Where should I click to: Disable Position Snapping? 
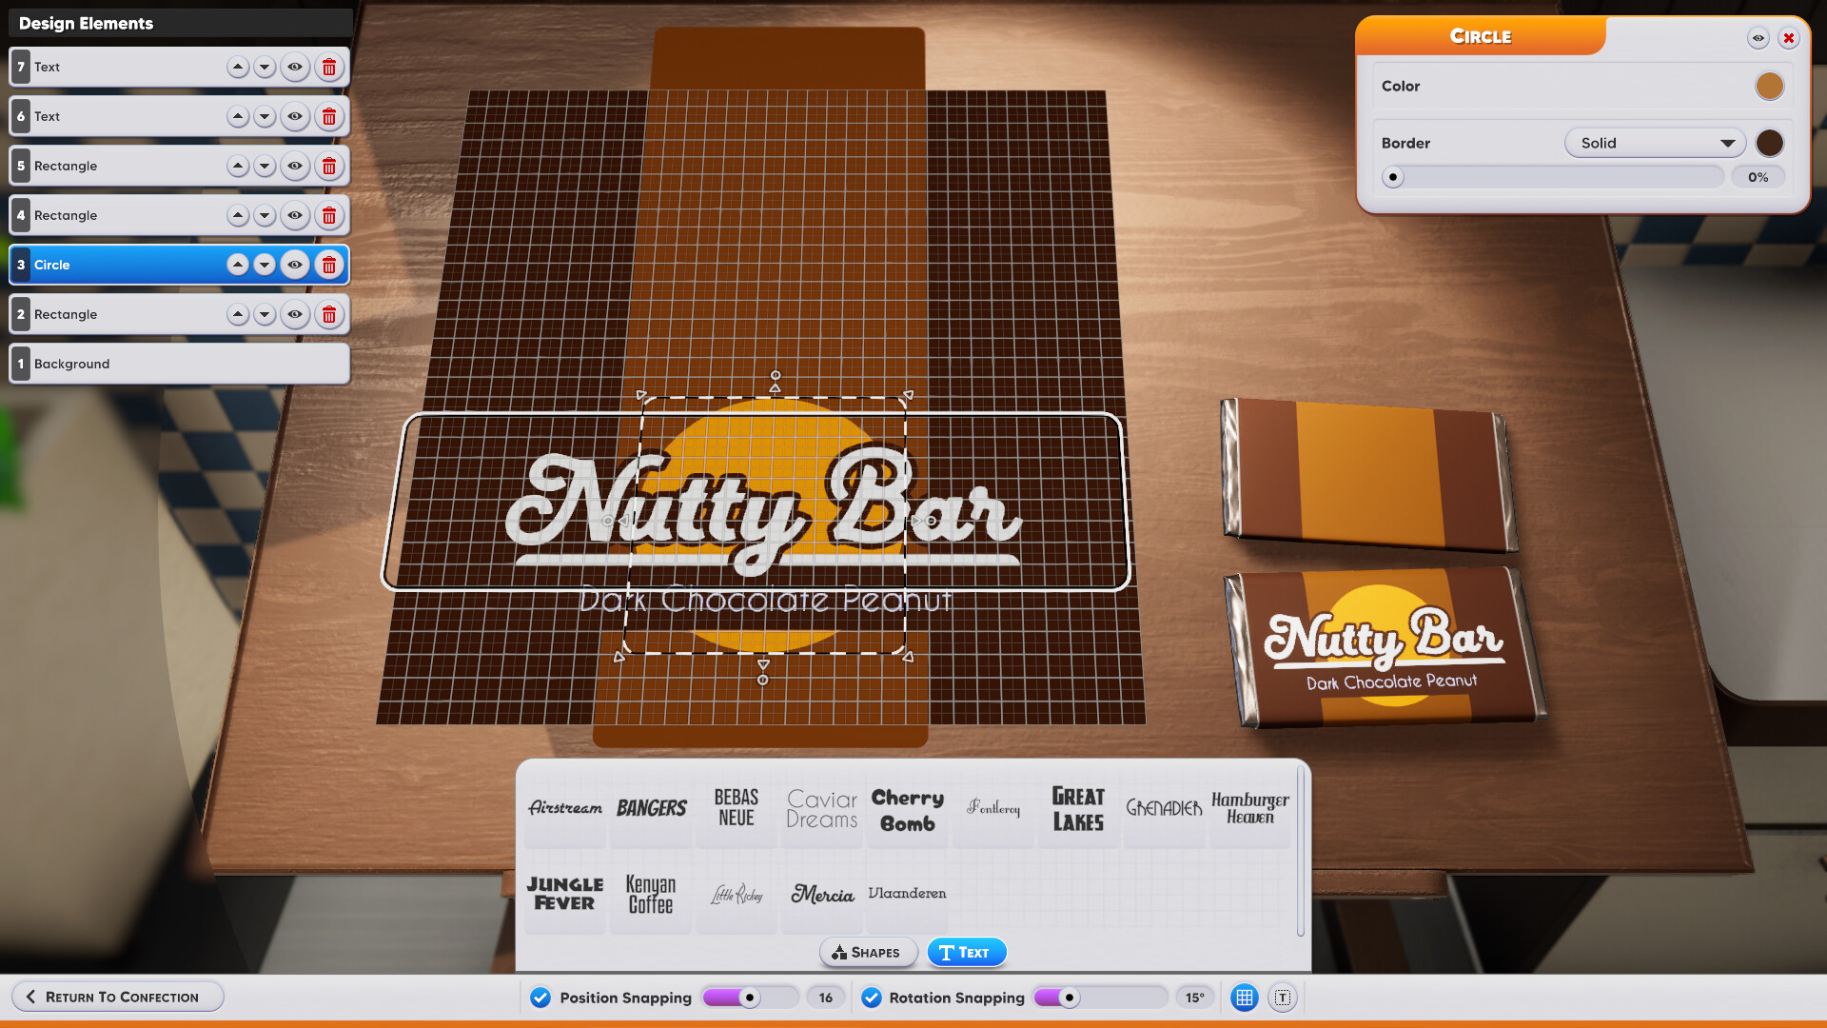[540, 998]
